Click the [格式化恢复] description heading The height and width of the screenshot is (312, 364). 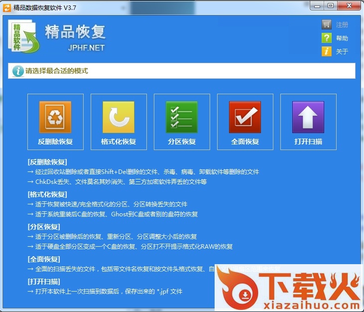[x=47, y=194]
